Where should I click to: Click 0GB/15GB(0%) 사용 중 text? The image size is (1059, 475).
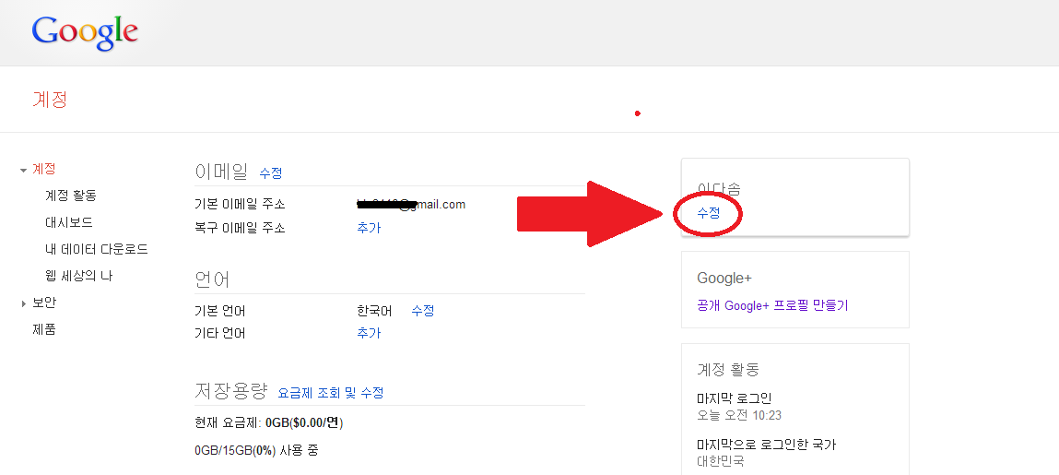[256, 450]
